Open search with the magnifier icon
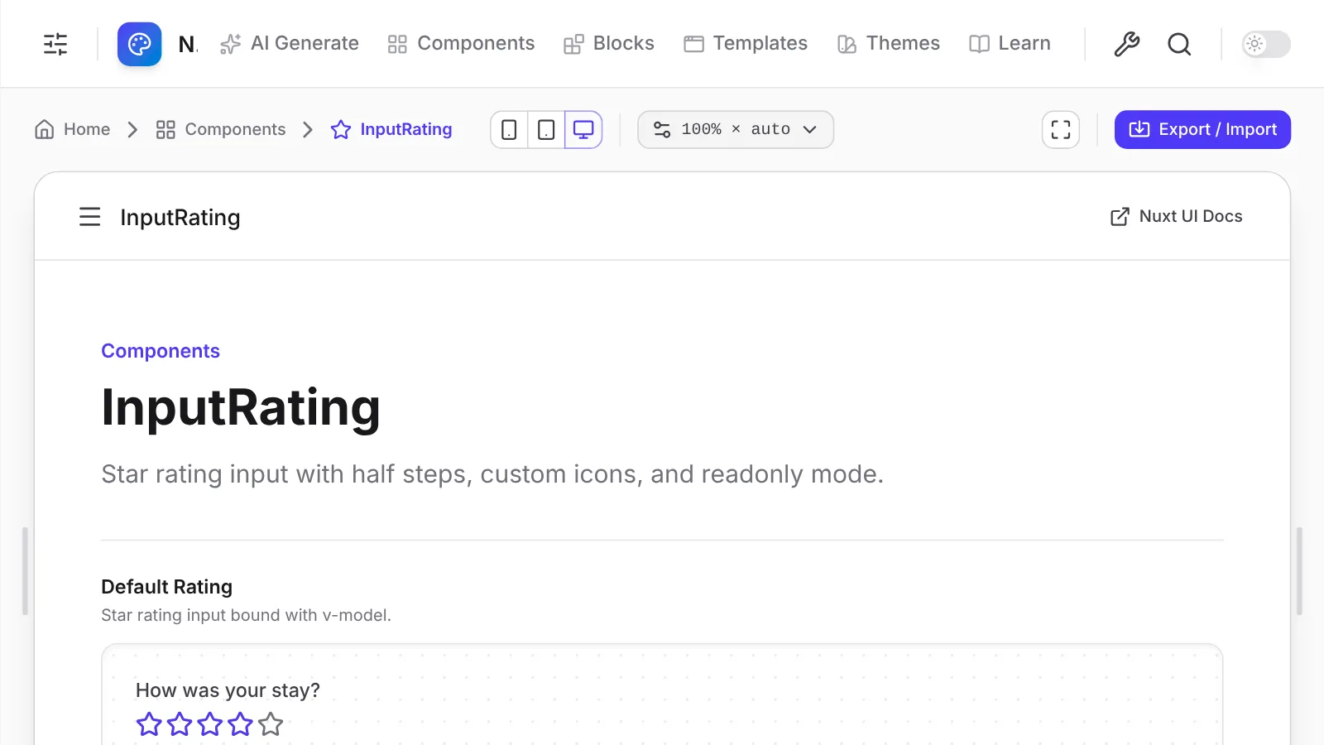 point(1179,44)
